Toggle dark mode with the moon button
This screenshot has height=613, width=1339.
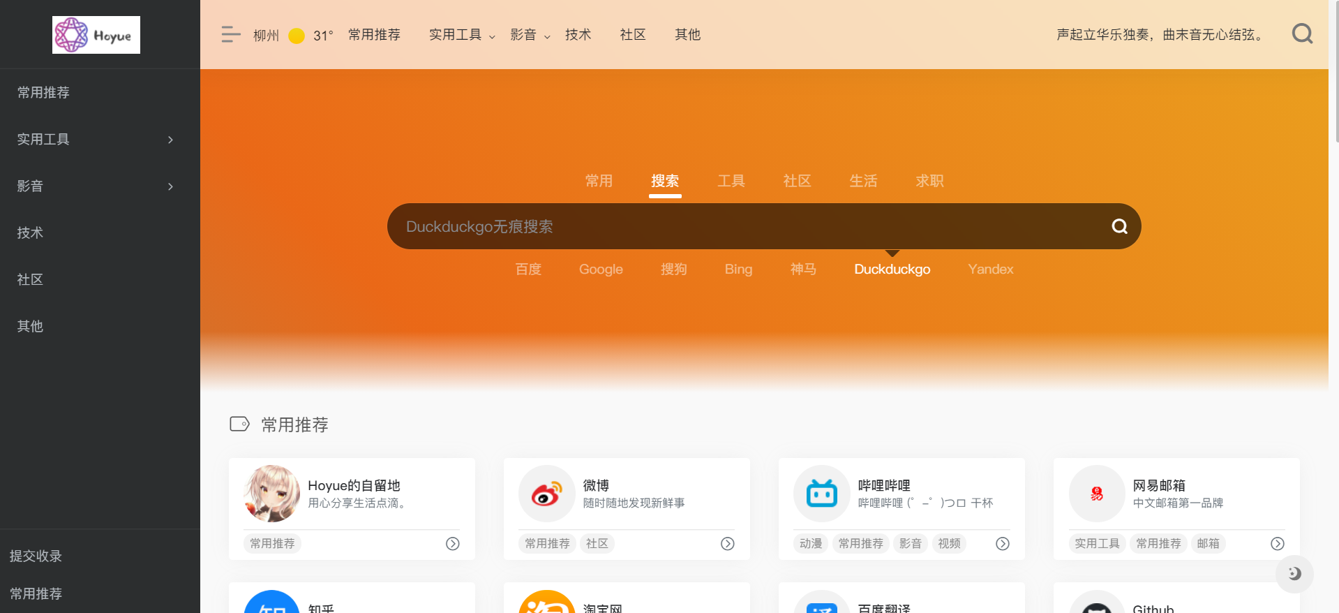point(1294,574)
